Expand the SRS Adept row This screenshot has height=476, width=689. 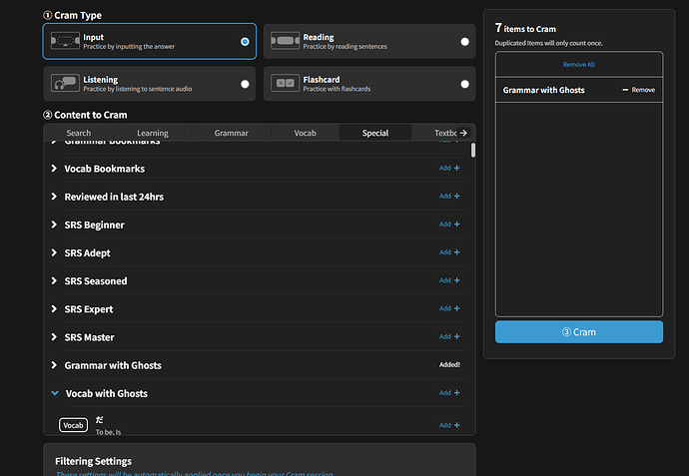pyautogui.click(x=54, y=252)
